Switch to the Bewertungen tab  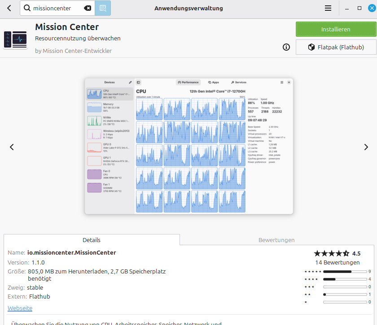pyautogui.click(x=276, y=240)
